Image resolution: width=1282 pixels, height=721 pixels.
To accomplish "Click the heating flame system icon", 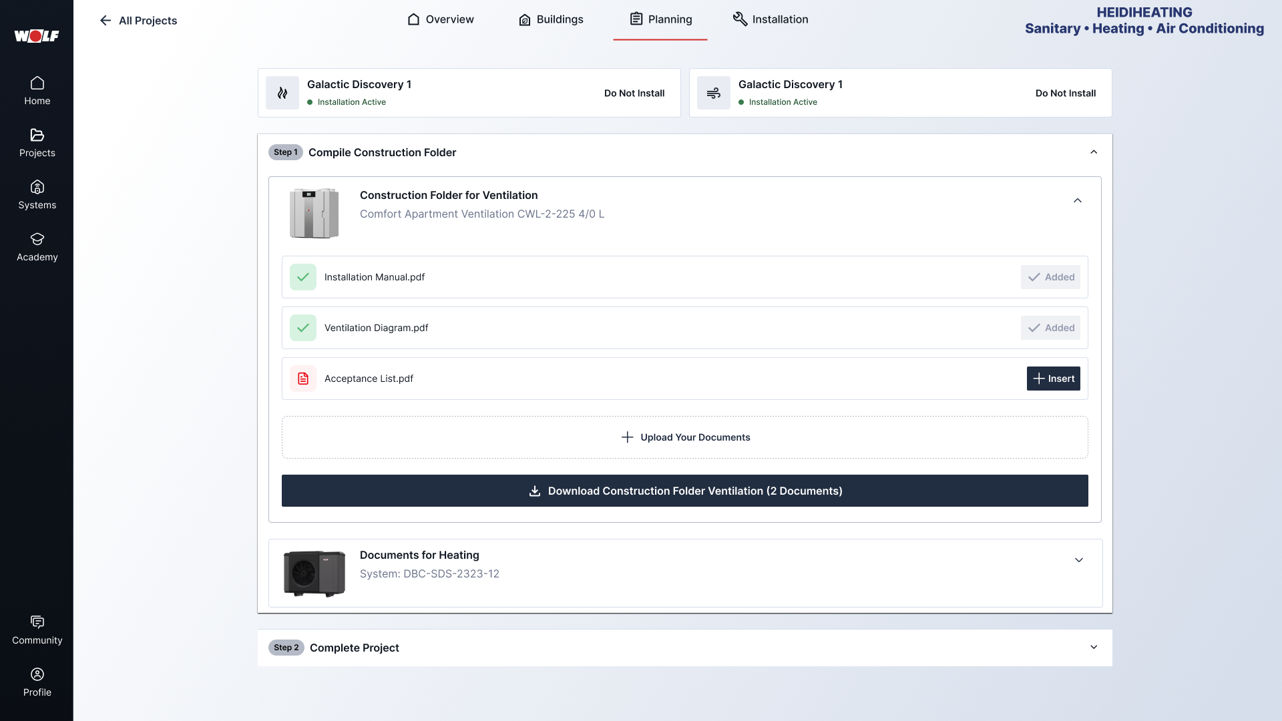I will 282,93.
